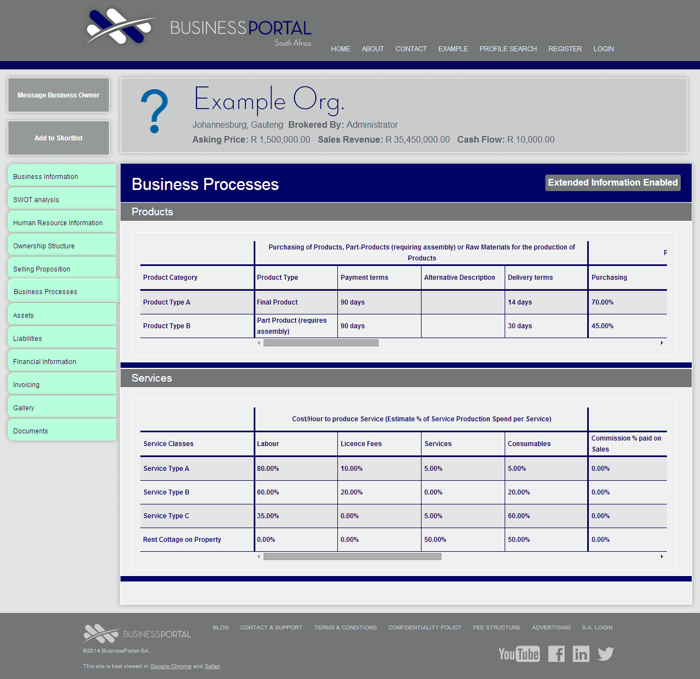Click the Product Type A row label
This screenshot has width=700, height=679.
coord(167,302)
